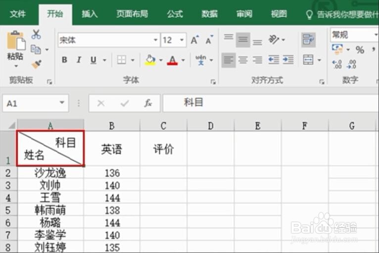Cancel formula entry with X icon
This screenshot has height=253, width=379.
(101, 103)
